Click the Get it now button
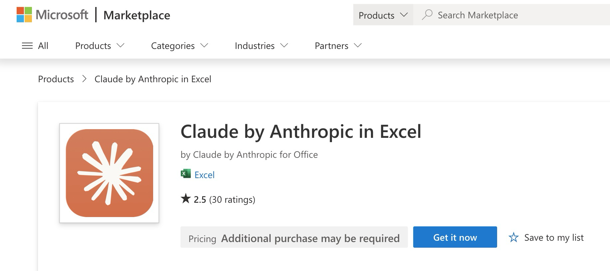The height and width of the screenshot is (271, 610). point(455,237)
